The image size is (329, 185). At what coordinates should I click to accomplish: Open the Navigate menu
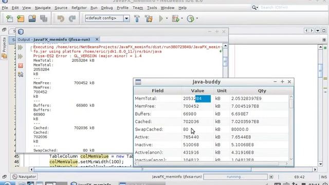43,8
